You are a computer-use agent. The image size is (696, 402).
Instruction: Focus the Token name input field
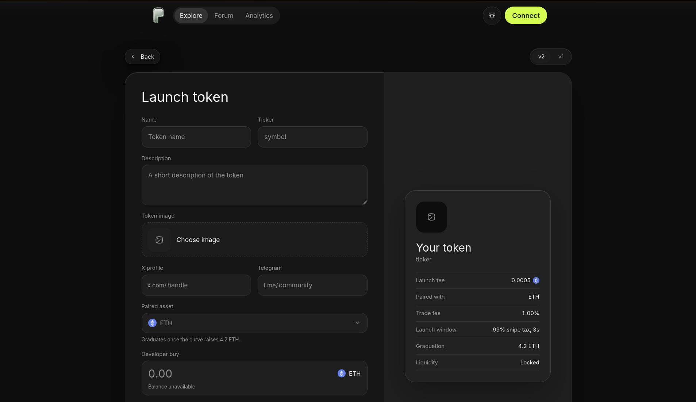coord(196,137)
